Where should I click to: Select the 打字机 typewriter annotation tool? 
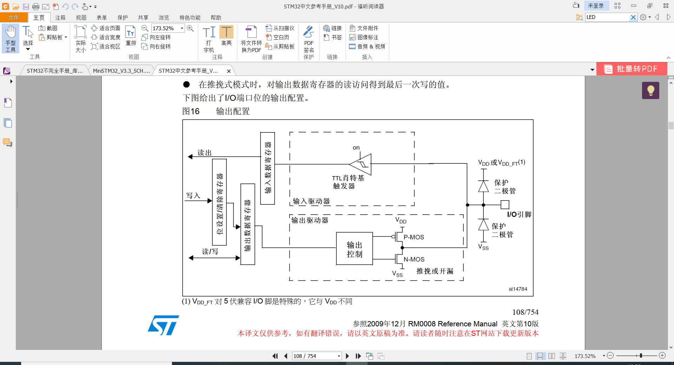(209, 38)
